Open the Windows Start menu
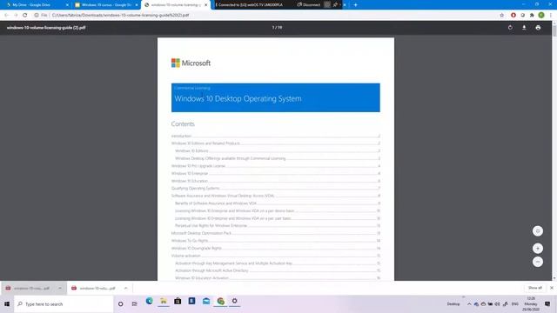Image resolution: width=557 pixels, height=313 pixels. [7, 304]
